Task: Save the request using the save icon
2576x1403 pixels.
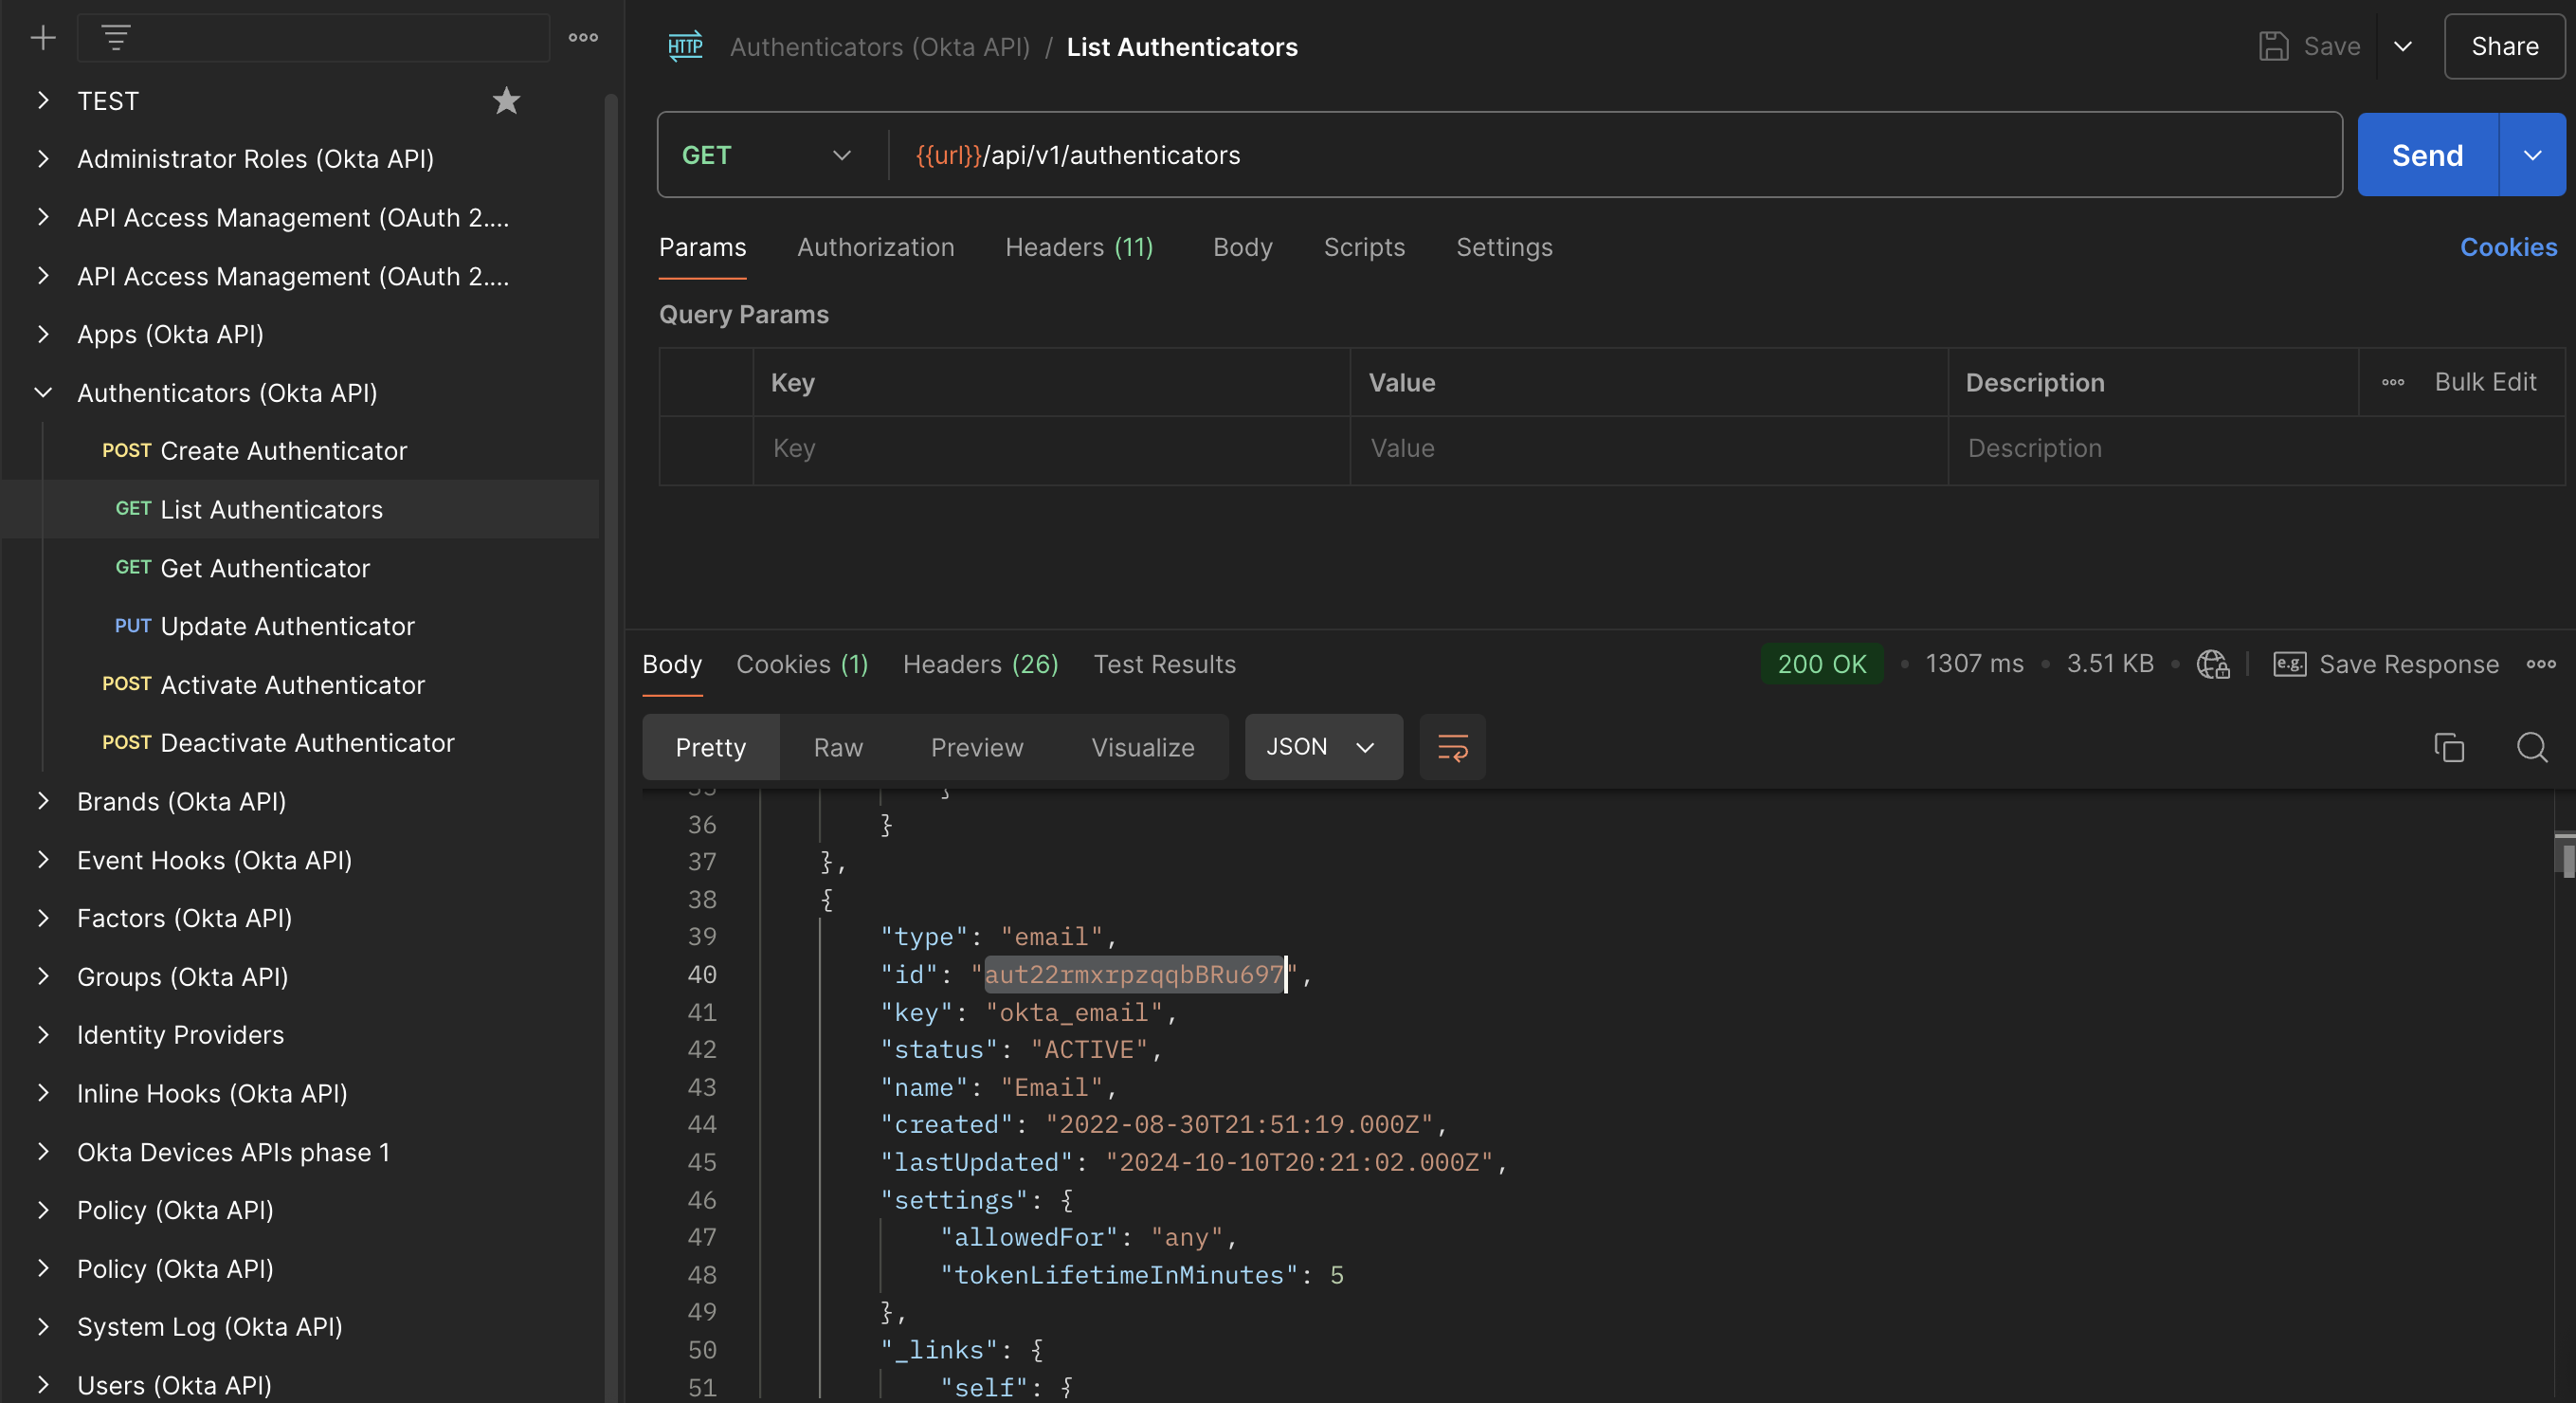Action: coord(2274,46)
